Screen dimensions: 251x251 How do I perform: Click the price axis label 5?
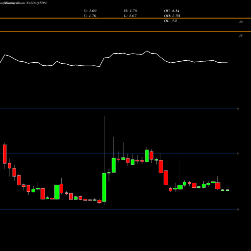[x=237, y=154]
